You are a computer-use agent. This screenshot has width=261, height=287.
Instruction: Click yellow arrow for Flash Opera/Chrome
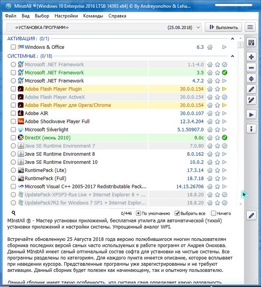click(x=224, y=105)
